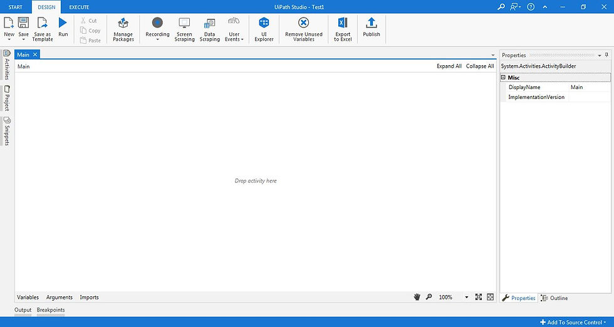Click the Cut command

coord(88,21)
